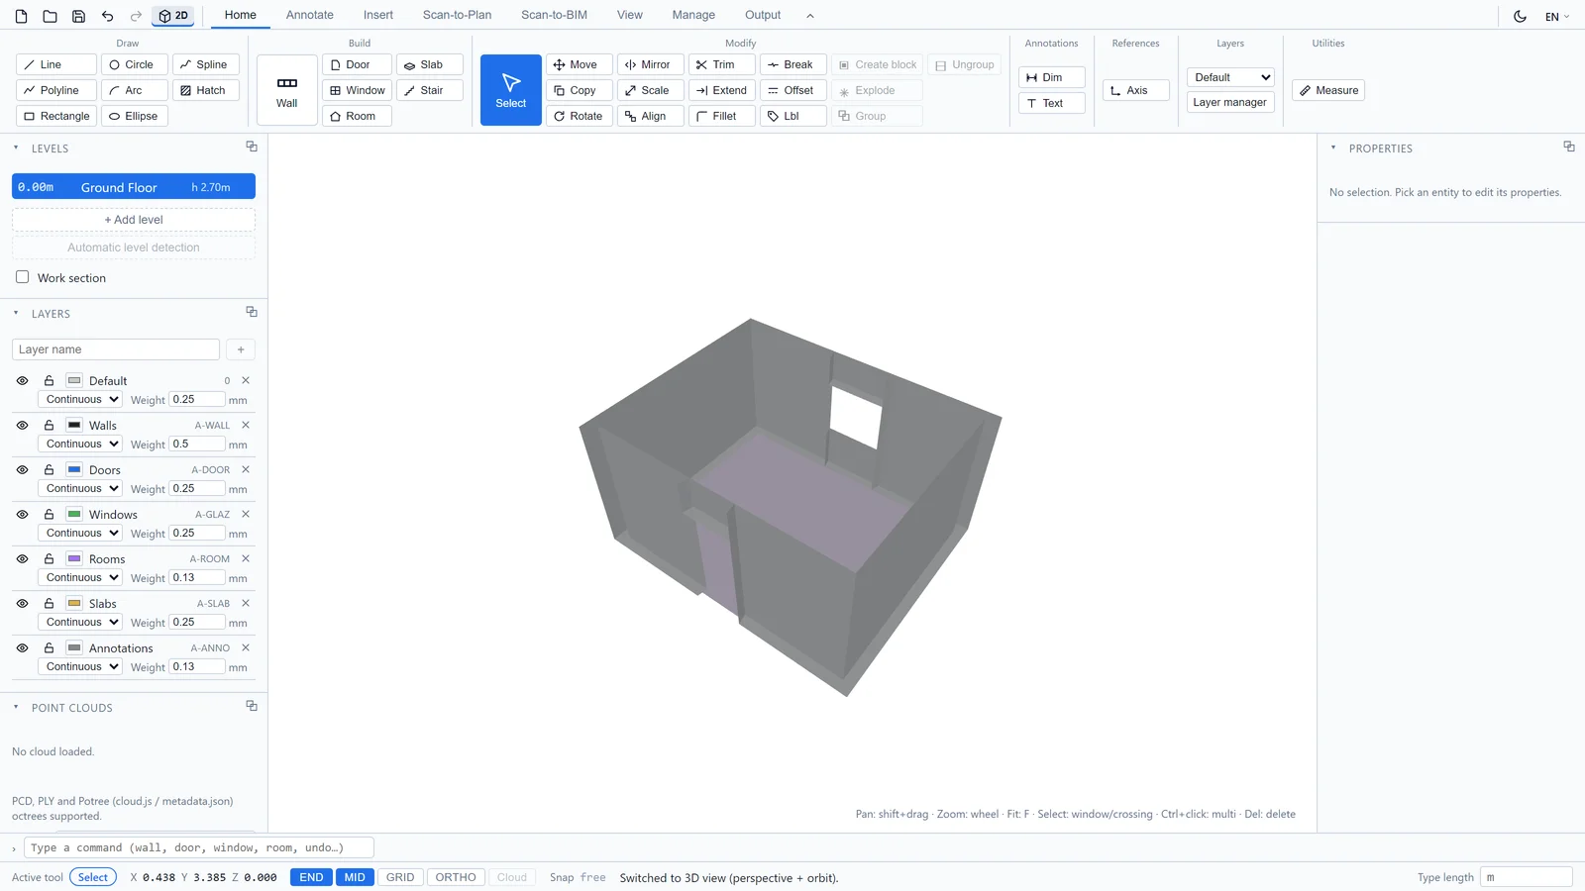Open Walls layer linetype dropdown

click(79, 444)
